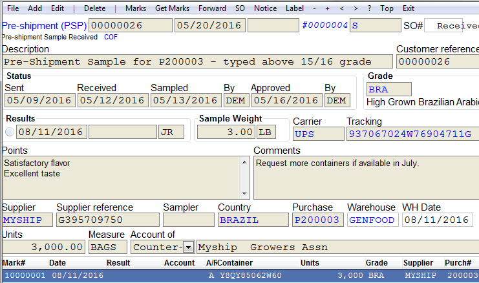Screen dimensions: 479x283
Task: Click the Label menu item
Action: click(295, 8)
